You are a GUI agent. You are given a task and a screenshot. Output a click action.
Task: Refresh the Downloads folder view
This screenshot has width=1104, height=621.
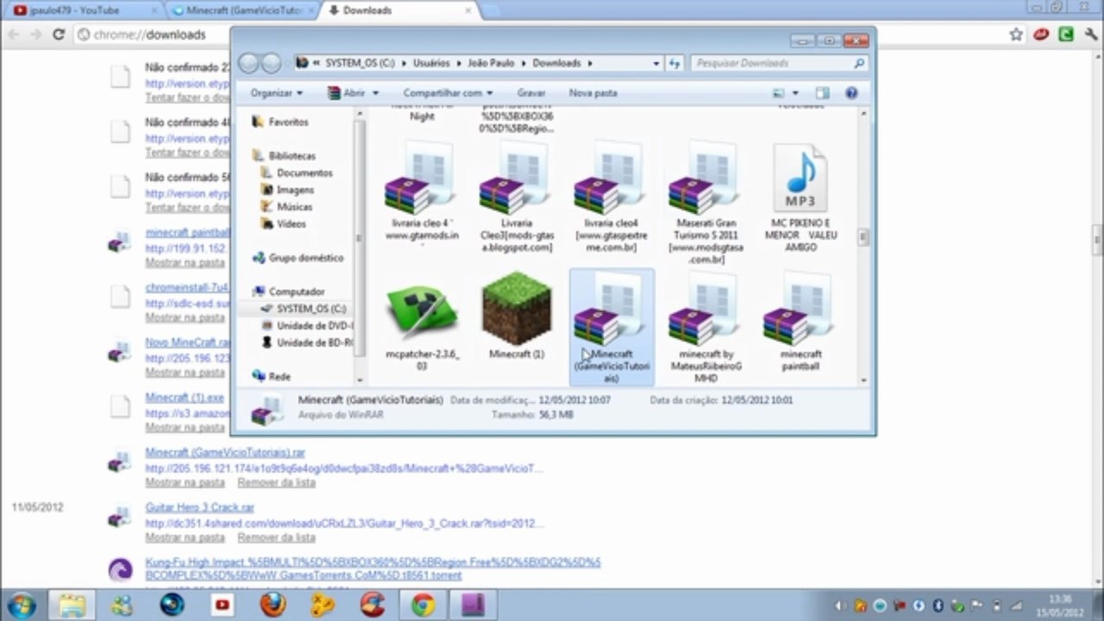click(675, 63)
